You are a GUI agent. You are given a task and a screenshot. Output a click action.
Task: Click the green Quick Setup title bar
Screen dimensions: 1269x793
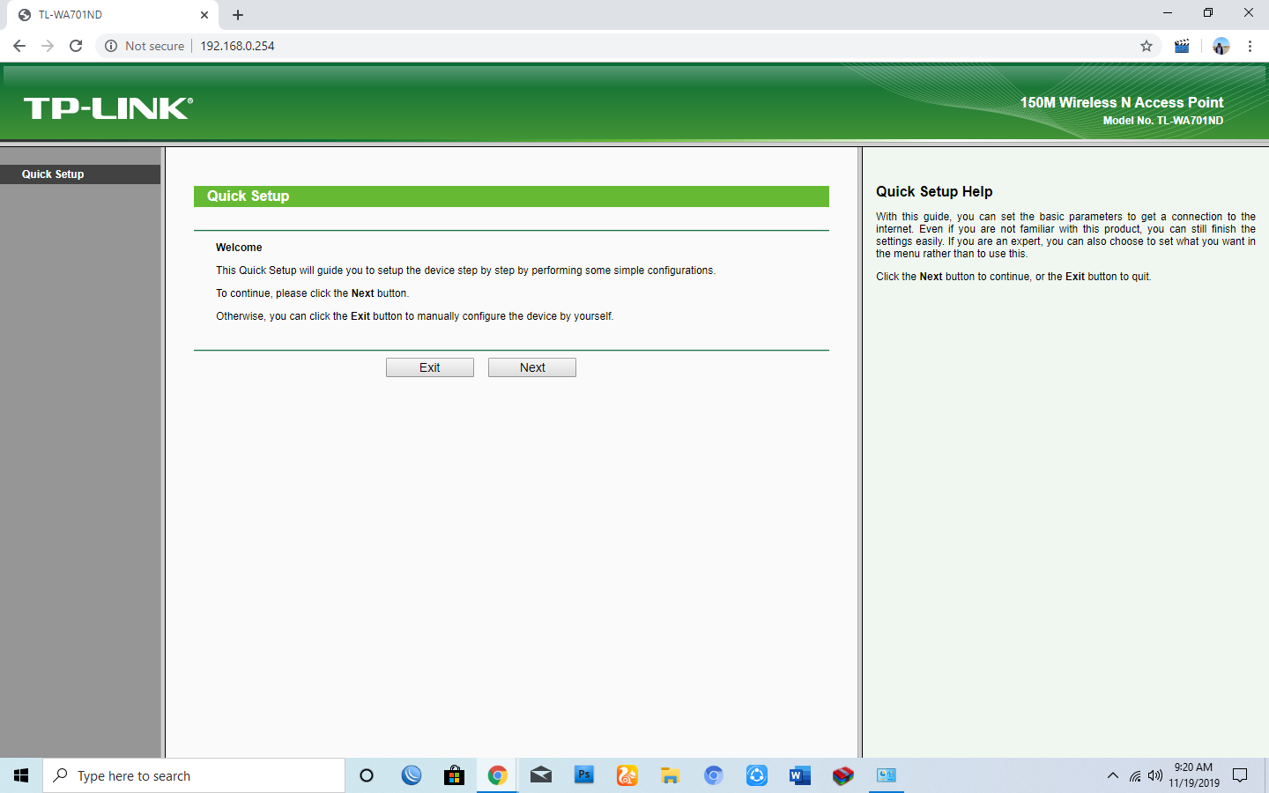[511, 196]
